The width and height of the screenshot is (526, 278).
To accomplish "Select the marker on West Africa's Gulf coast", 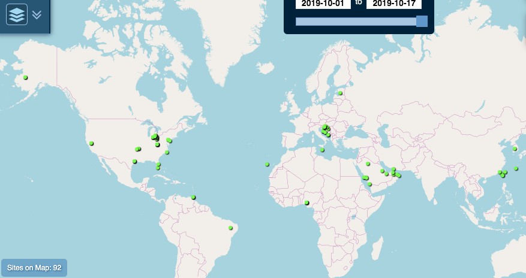I will (307, 203).
